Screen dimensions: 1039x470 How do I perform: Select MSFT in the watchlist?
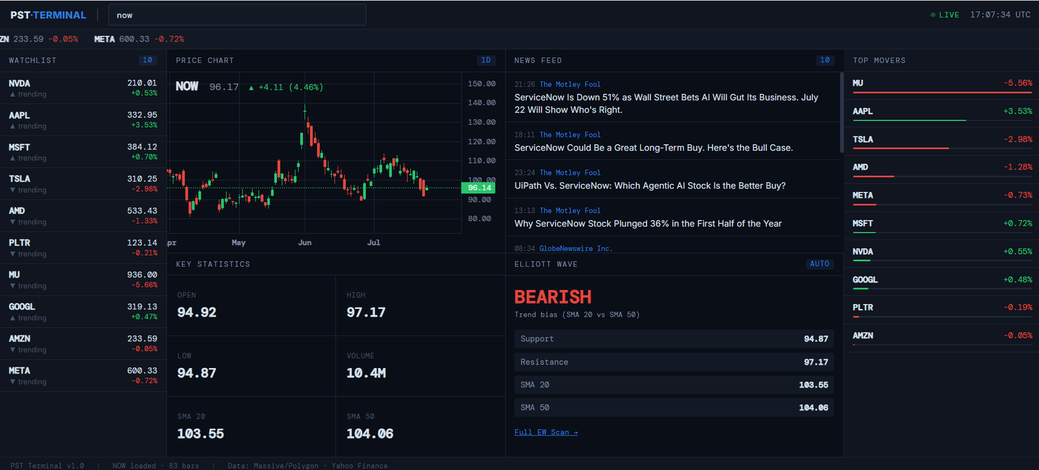point(83,152)
